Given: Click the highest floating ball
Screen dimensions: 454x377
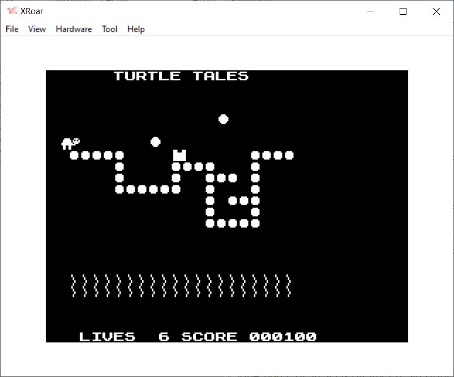Looking at the screenshot, I should [224, 119].
